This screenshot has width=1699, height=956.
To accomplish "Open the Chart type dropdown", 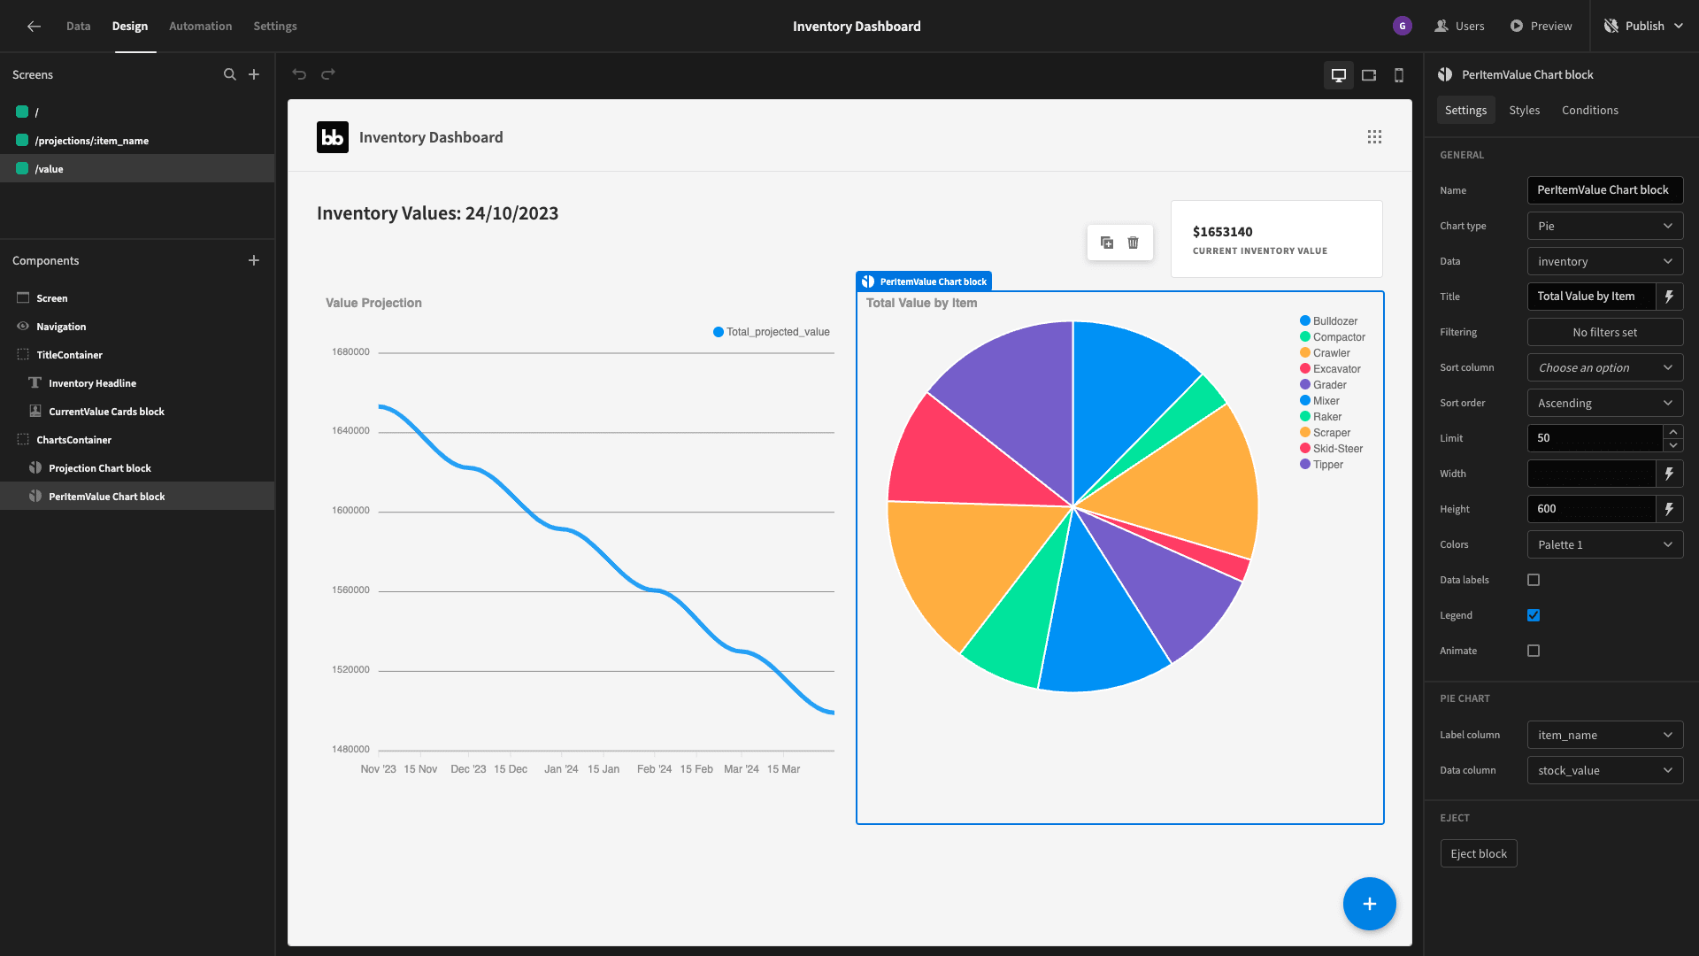I will (x=1605, y=226).
